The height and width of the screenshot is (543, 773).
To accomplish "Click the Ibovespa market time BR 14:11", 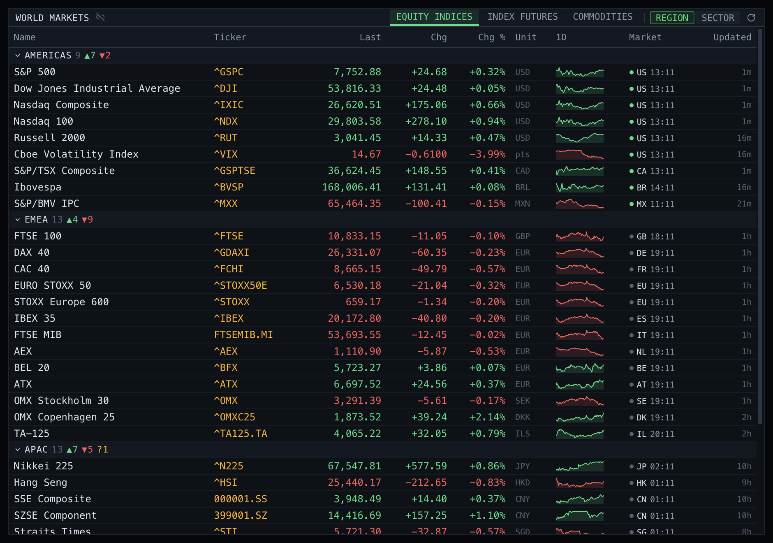I will 652,188.
